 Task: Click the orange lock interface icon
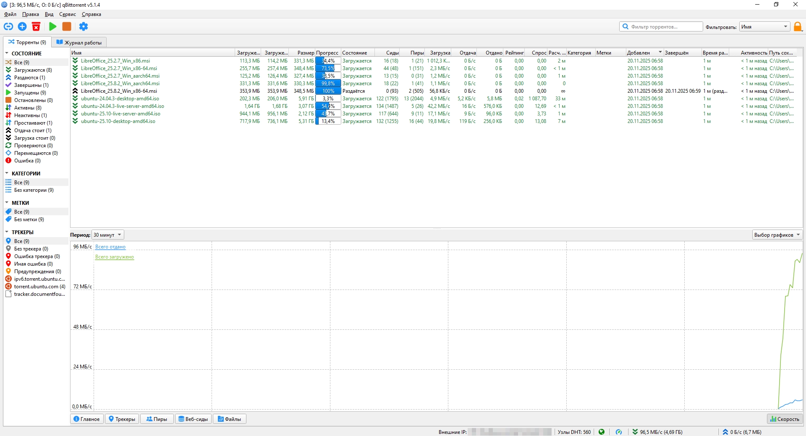click(798, 27)
